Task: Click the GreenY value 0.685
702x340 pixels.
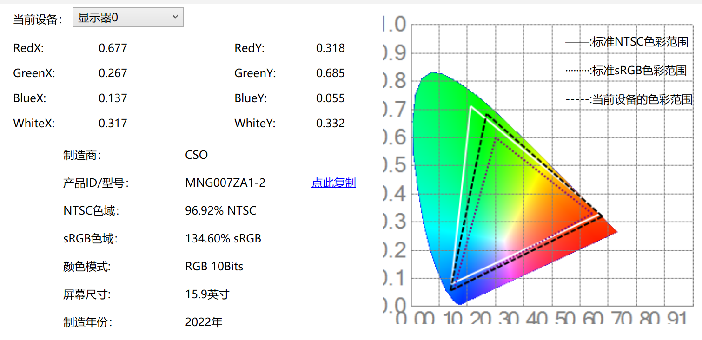Action: click(x=331, y=73)
